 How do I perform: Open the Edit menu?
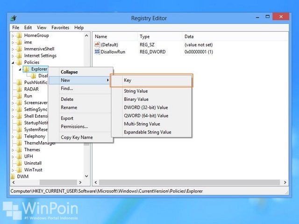click(x=28, y=28)
